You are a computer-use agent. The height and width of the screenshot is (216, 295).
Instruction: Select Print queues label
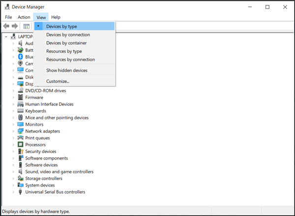37,138
